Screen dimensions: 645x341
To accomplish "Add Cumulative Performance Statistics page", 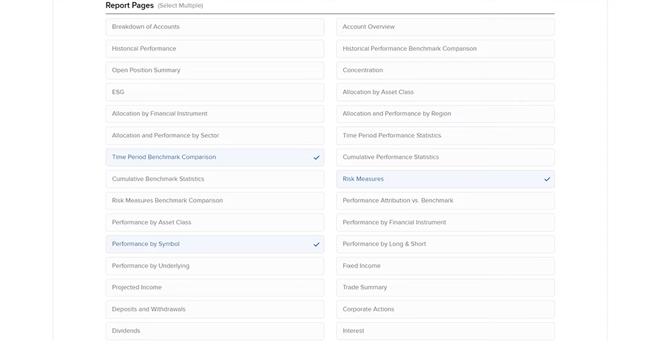I will [x=445, y=157].
